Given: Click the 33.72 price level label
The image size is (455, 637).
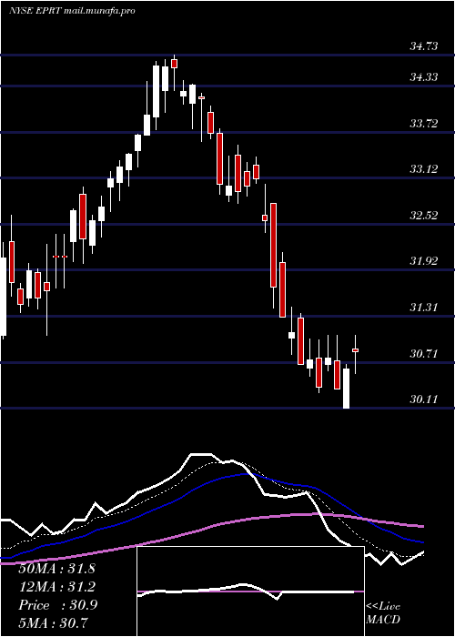Looking at the screenshot, I should coord(424,124).
